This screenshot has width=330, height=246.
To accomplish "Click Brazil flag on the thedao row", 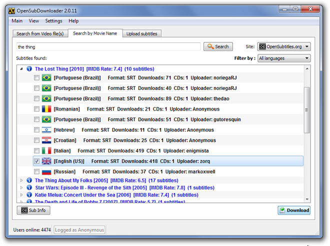I will click(46, 98).
